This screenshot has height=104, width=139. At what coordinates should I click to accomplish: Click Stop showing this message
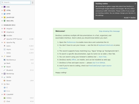point(109,31)
